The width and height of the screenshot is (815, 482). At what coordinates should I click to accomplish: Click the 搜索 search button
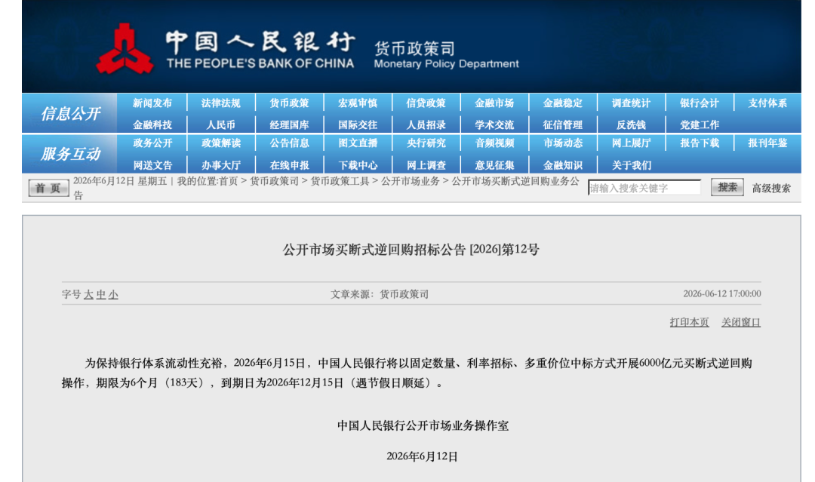727,188
